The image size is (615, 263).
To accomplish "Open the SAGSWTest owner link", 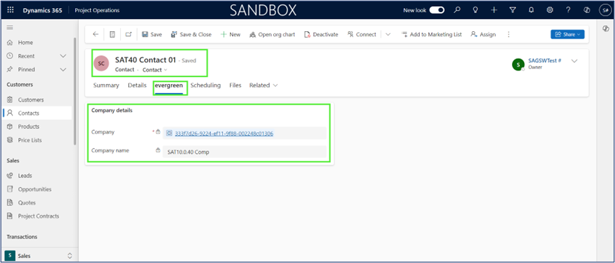I will [544, 61].
